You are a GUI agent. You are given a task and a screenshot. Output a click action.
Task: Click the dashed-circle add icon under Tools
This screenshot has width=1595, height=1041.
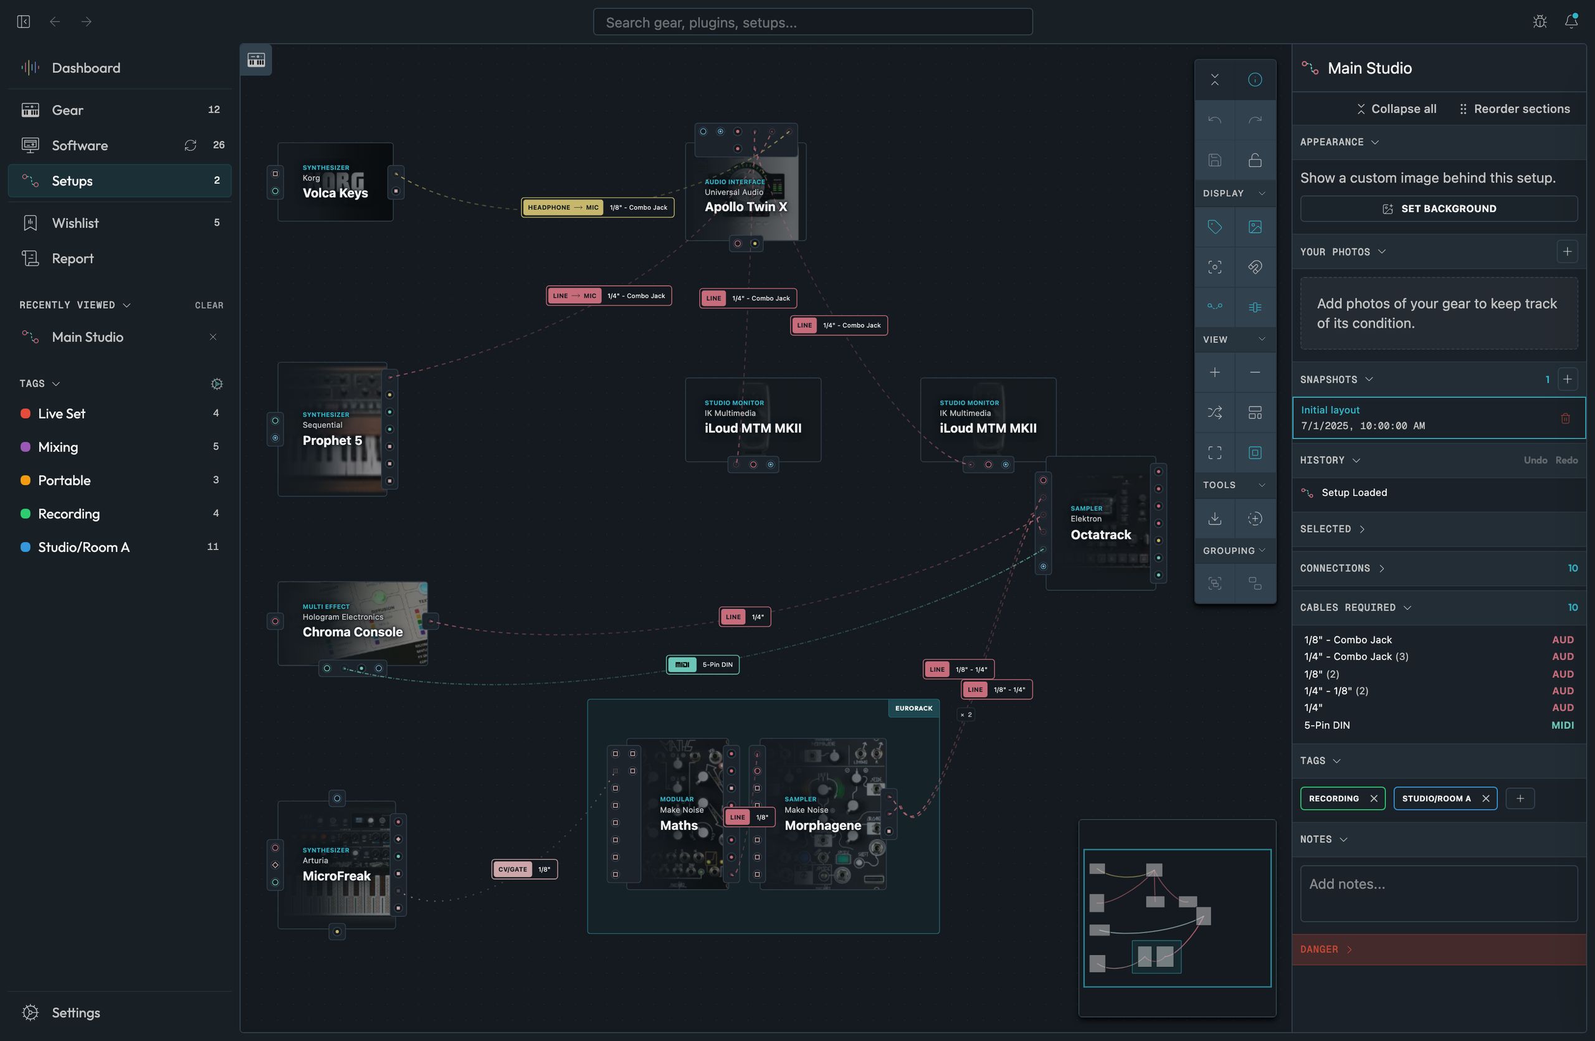1255,518
